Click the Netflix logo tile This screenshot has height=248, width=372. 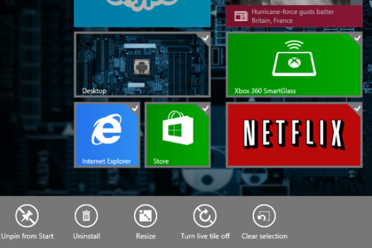click(x=294, y=135)
